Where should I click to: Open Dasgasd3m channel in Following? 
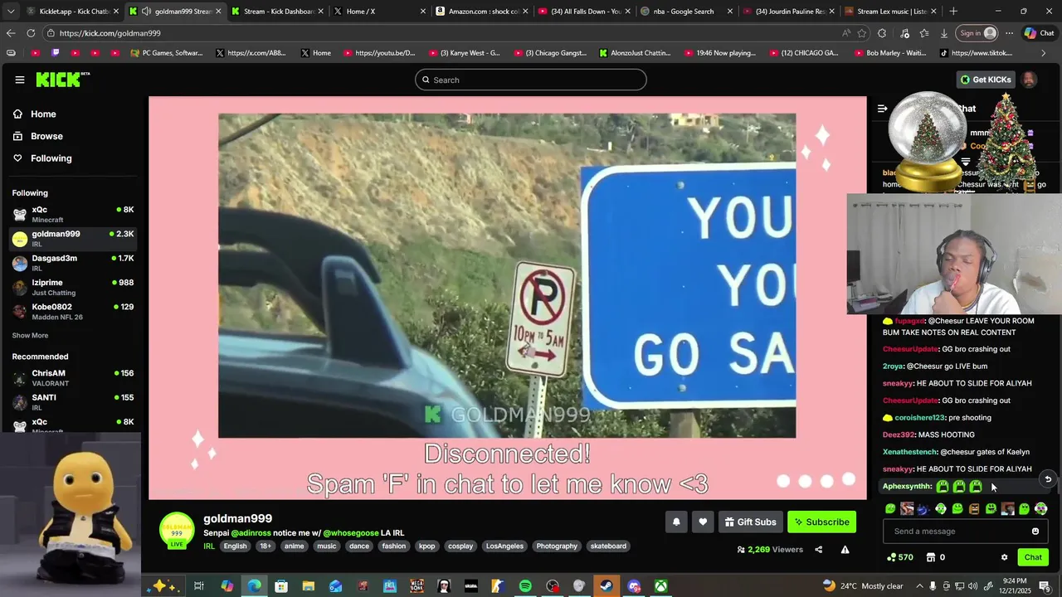pyautogui.click(x=73, y=263)
